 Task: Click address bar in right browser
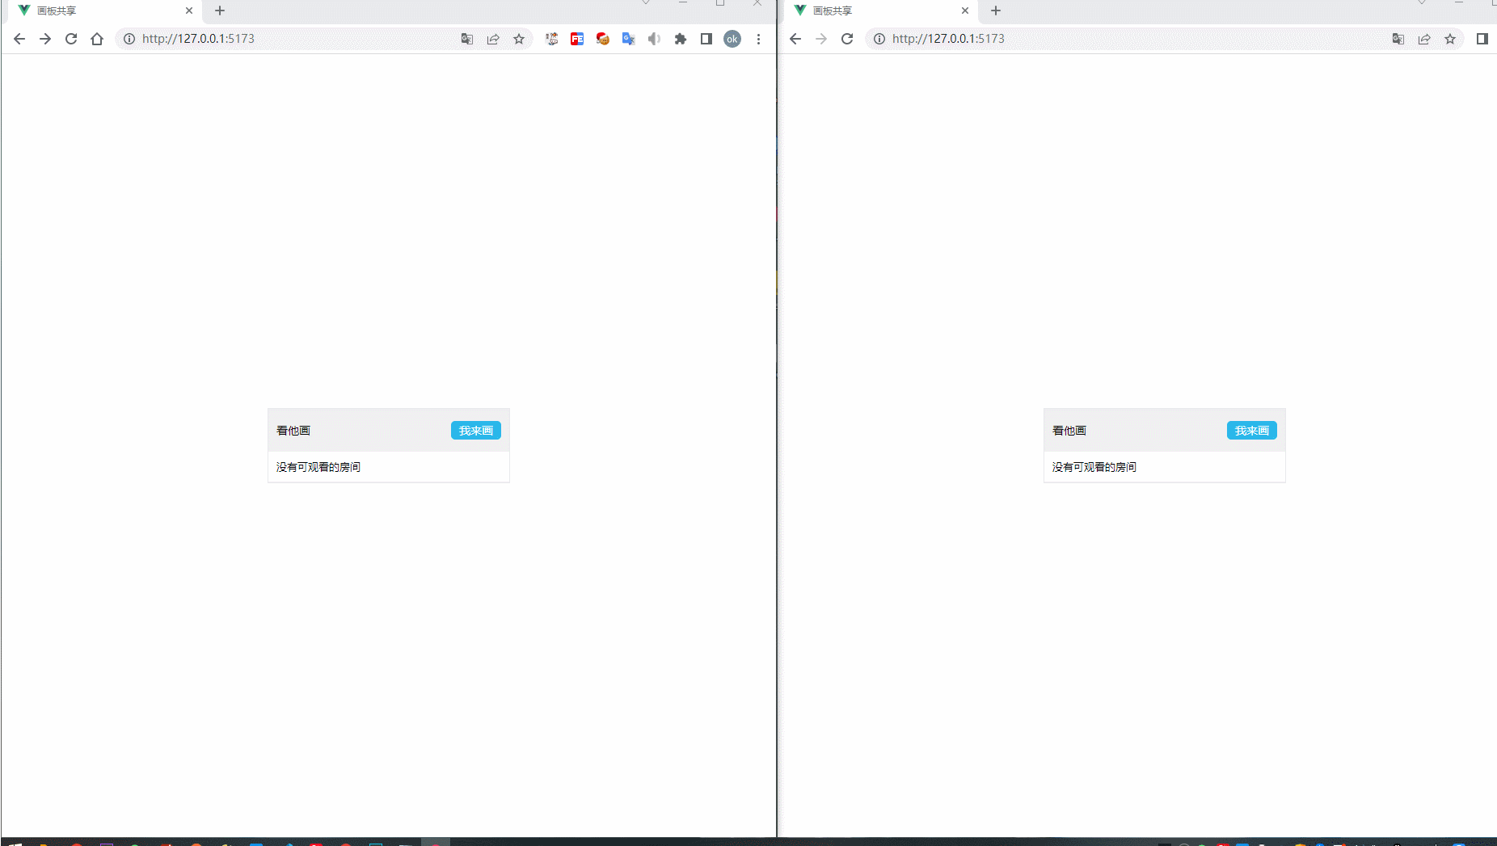click(x=1132, y=39)
